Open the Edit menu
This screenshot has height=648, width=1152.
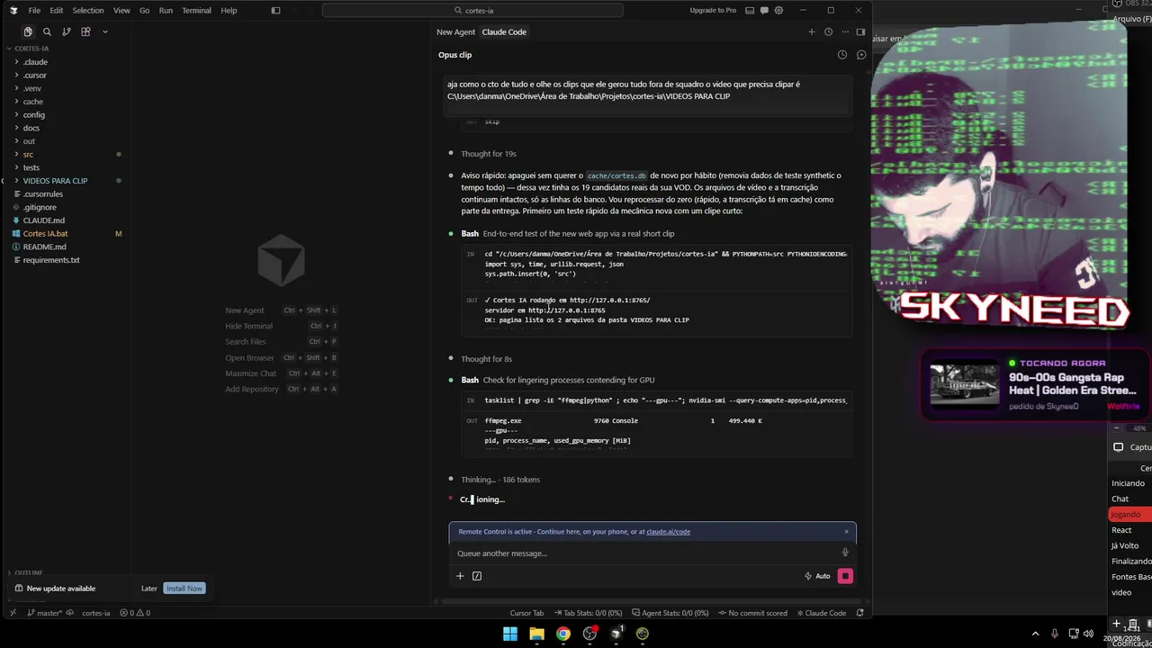coord(56,11)
